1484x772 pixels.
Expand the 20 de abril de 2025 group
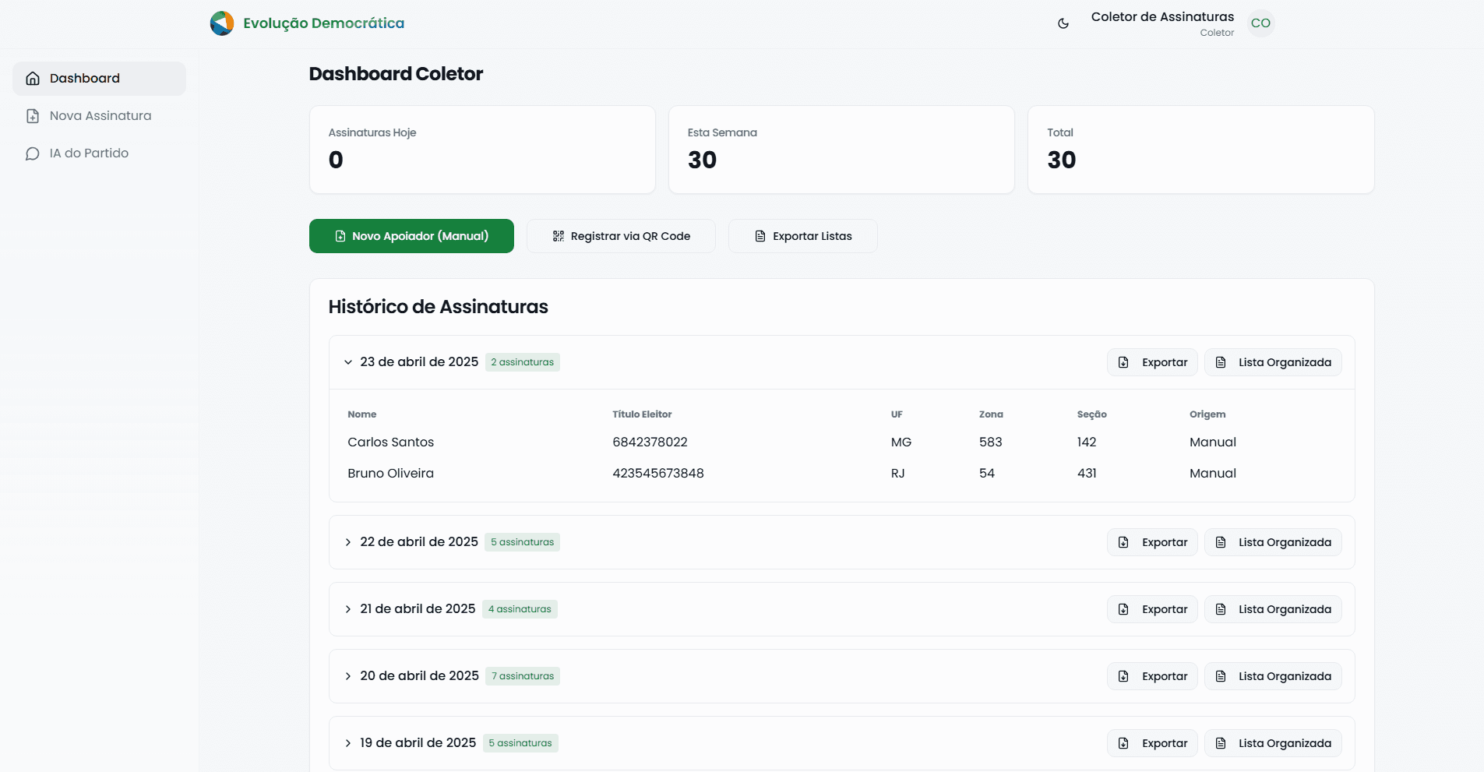click(348, 676)
